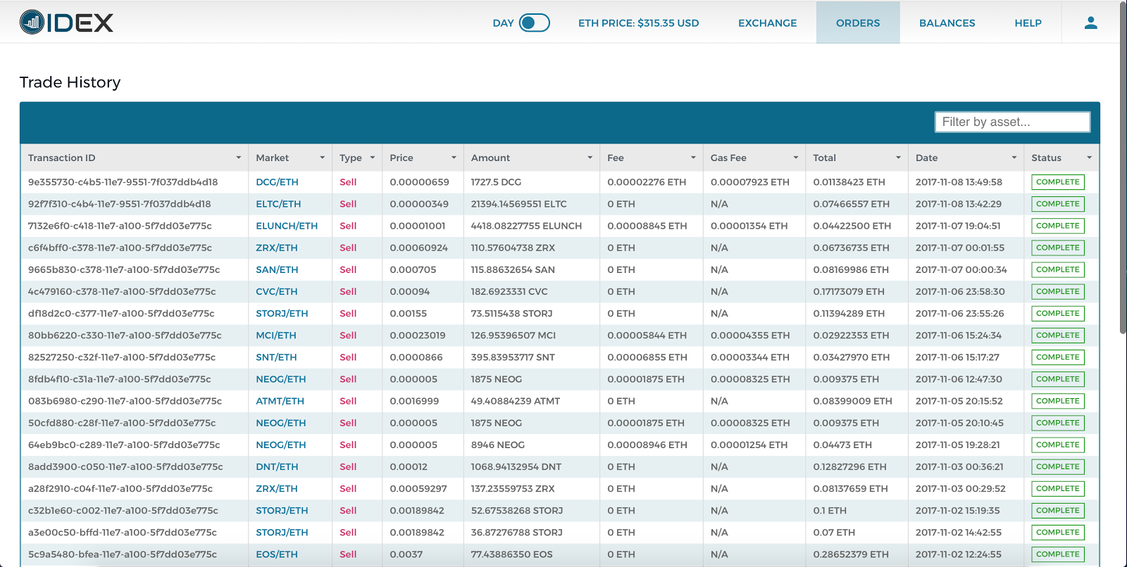Screen dimensions: 1127x567
Task: Open the MCI/ETH market link
Action: click(x=276, y=336)
